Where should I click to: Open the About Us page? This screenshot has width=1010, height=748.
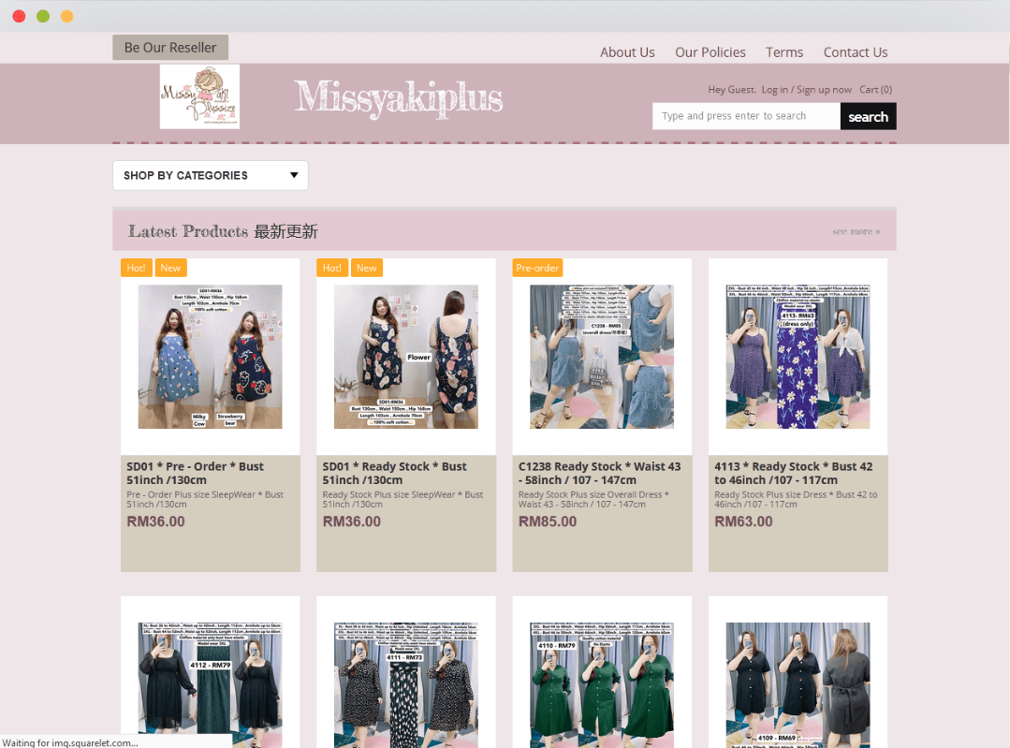tap(627, 52)
